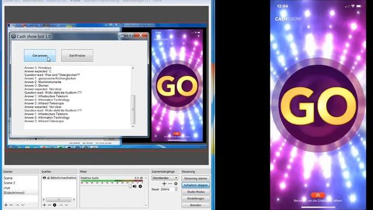Click the 0.0 dB Desktop Audio value
Screen dimensions: 373x210
(139, 178)
